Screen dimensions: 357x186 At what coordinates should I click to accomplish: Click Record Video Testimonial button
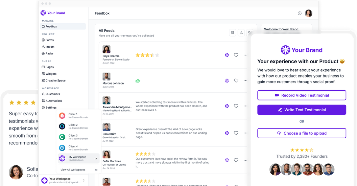pyautogui.click(x=302, y=95)
